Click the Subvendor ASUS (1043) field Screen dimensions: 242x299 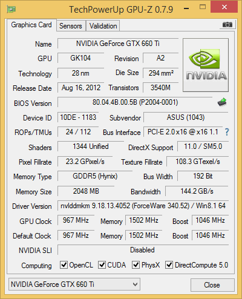186,117
